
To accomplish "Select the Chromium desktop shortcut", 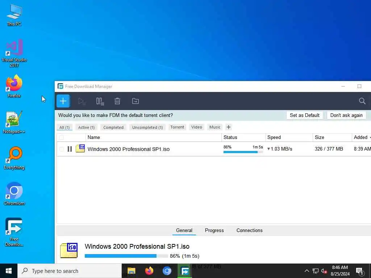I will point(14,194).
